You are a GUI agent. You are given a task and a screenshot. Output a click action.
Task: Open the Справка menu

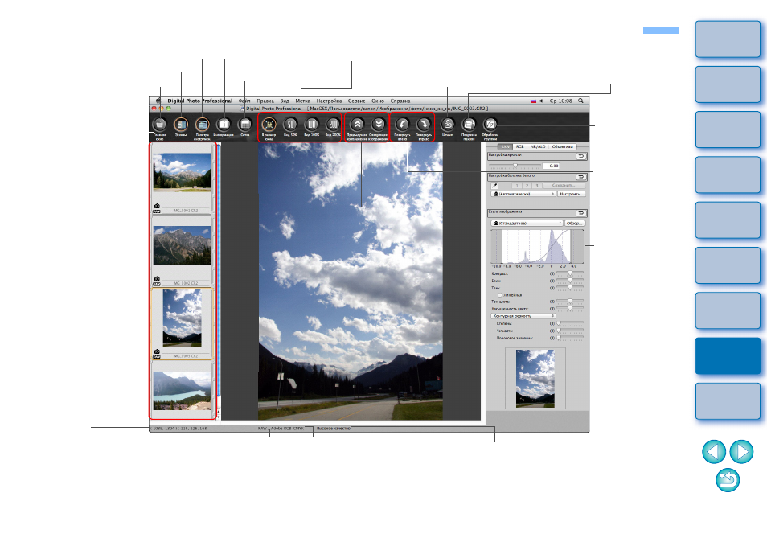[400, 101]
